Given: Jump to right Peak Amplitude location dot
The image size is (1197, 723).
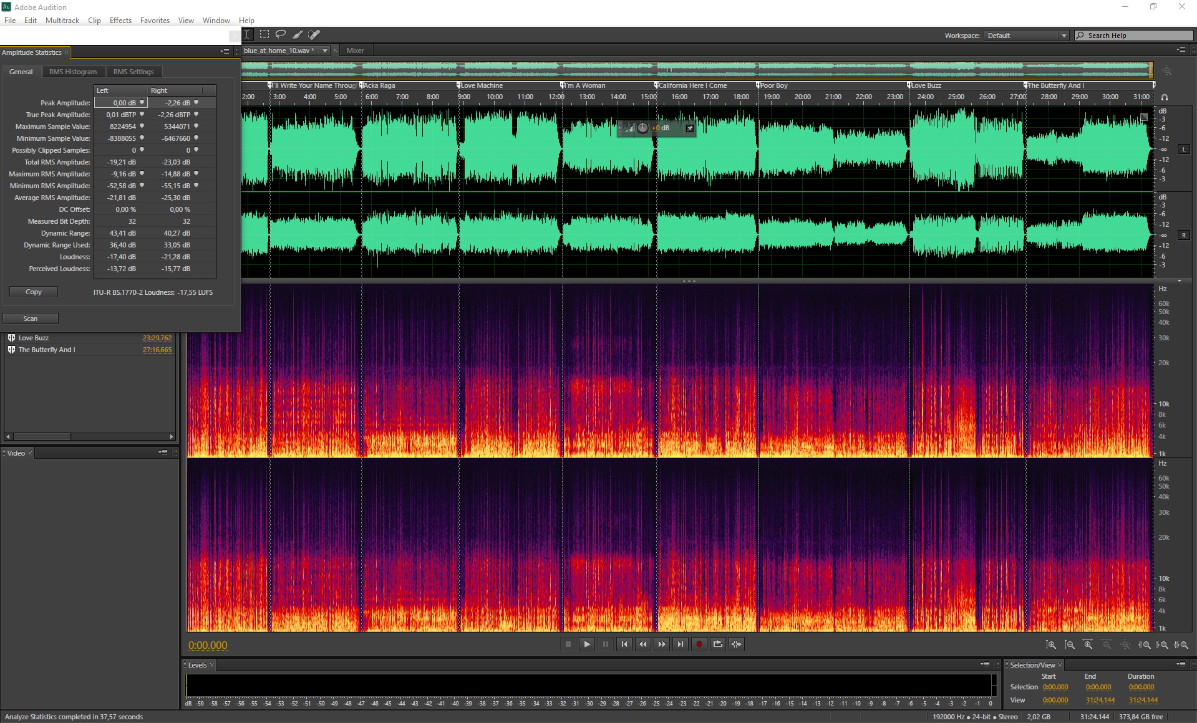Looking at the screenshot, I should coord(196,102).
